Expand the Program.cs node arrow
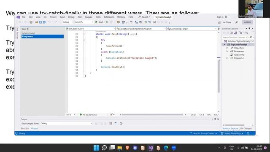This screenshot has width=270, height=152. (227, 58)
